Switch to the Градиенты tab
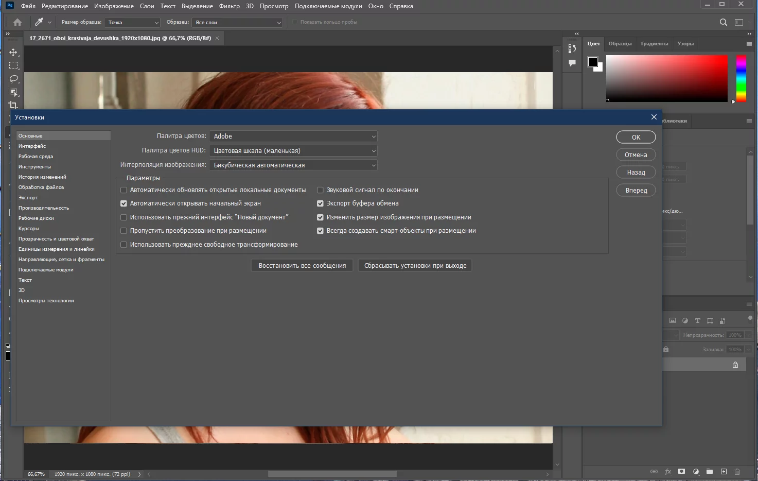Viewport: 758px width, 481px height. coord(655,44)
